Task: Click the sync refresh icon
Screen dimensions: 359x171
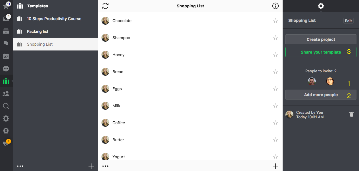Action: pyautogui.click(x=105, y=6)
